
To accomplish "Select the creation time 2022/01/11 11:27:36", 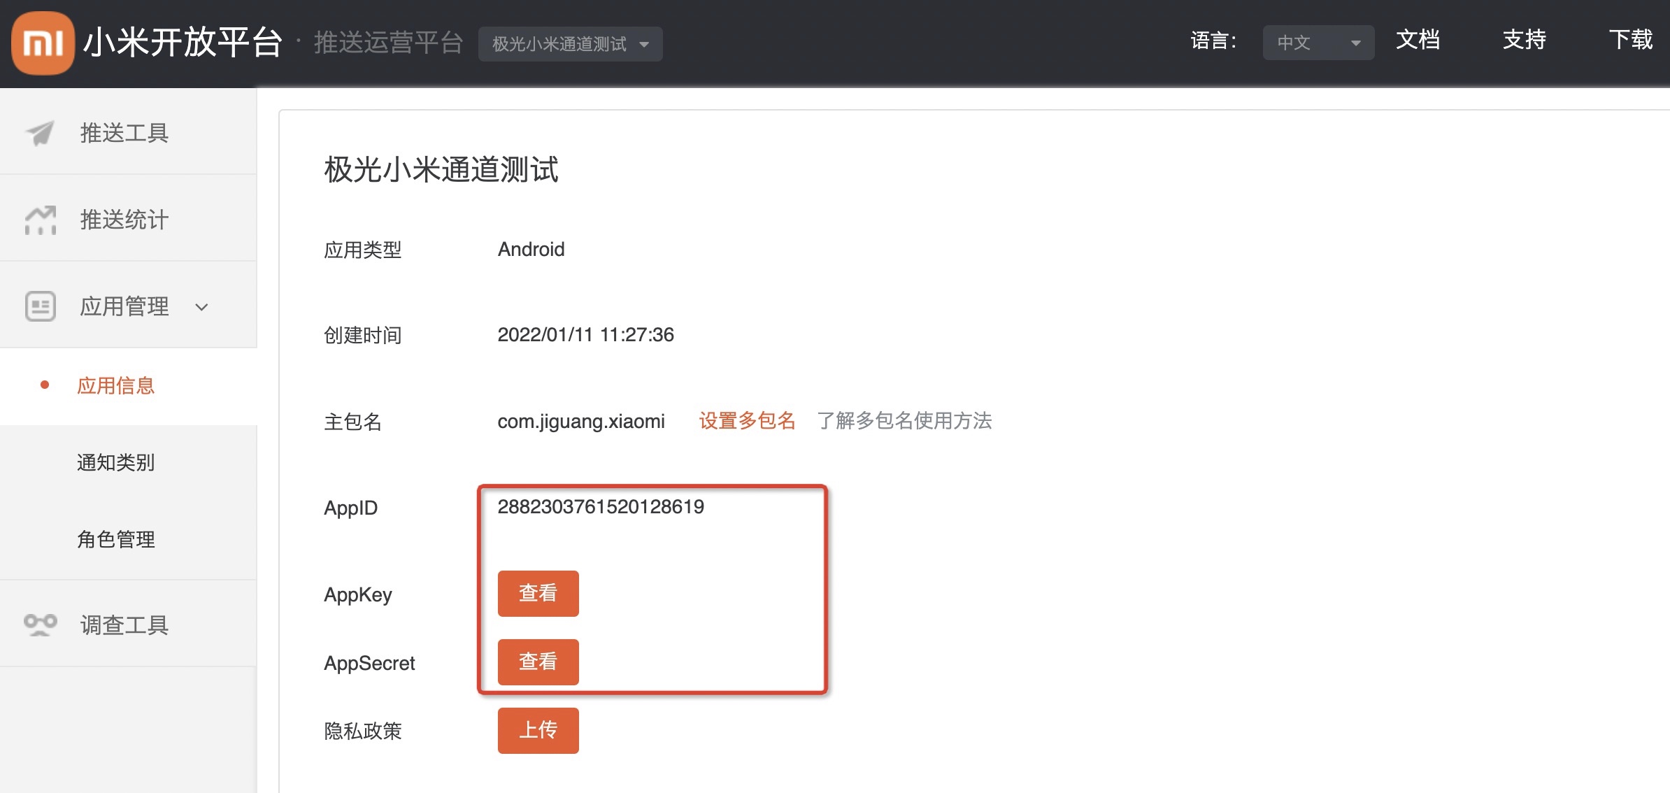I will coord(585,335).
